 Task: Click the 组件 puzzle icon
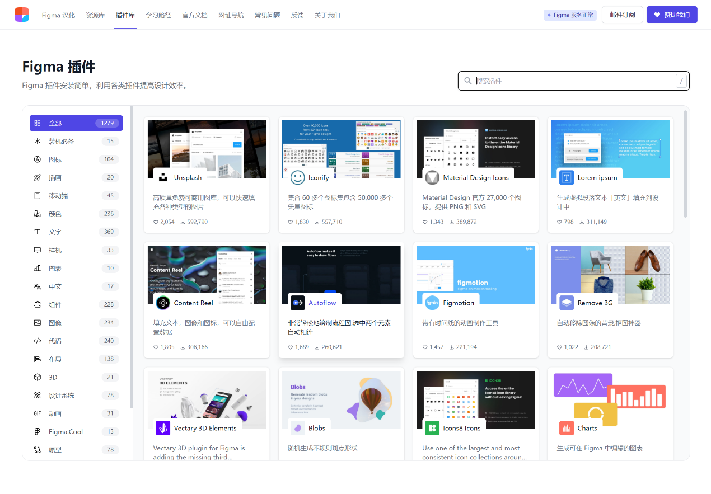point(38,304)
